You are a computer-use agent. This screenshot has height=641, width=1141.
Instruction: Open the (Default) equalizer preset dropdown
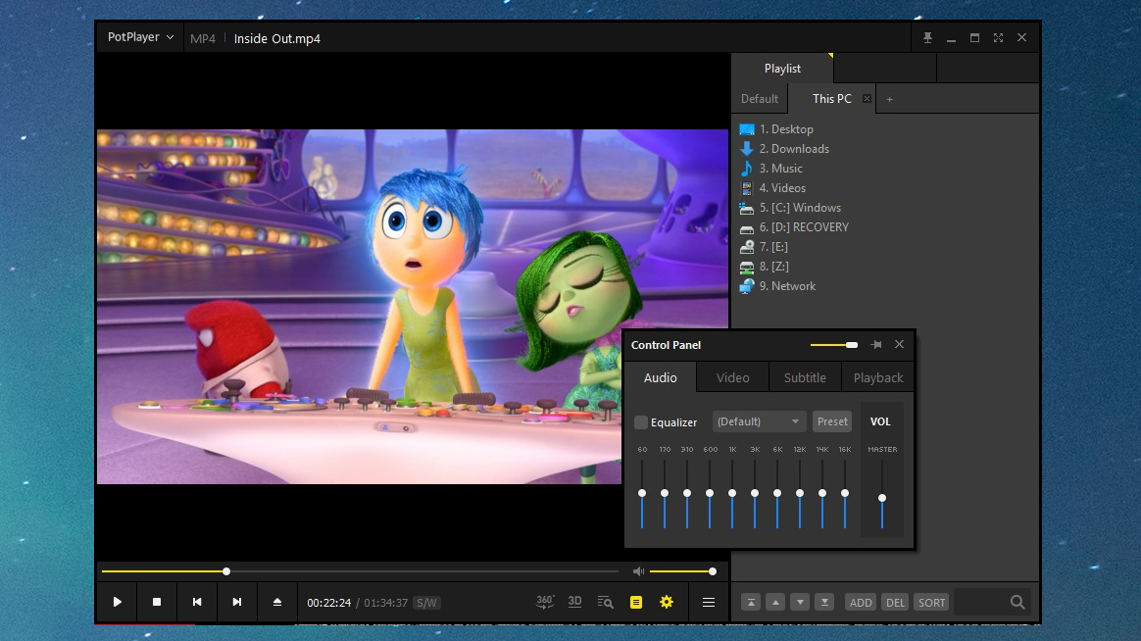758,421
